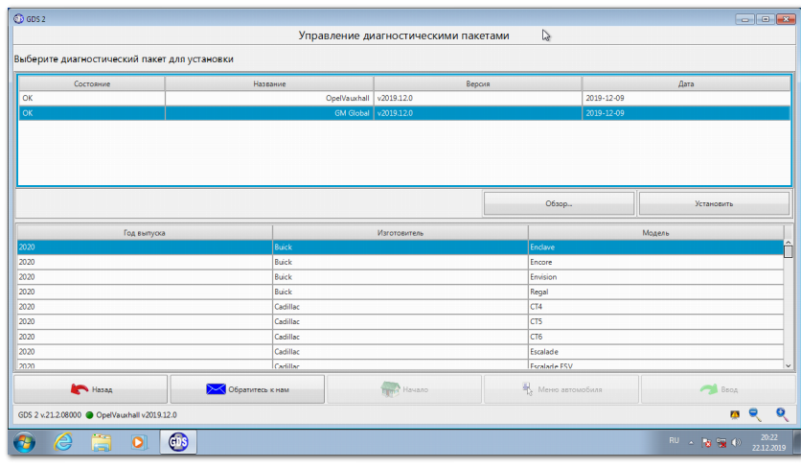Switch to GDS taskbar application
The height and width of the screenshot is (468, 801).
[178, 442]
